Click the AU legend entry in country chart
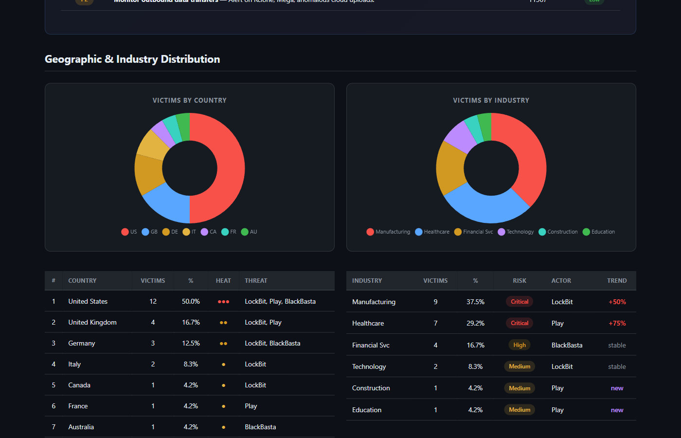Screen dimensions: 681x438 pyautogui.click(x=249, y=232)
